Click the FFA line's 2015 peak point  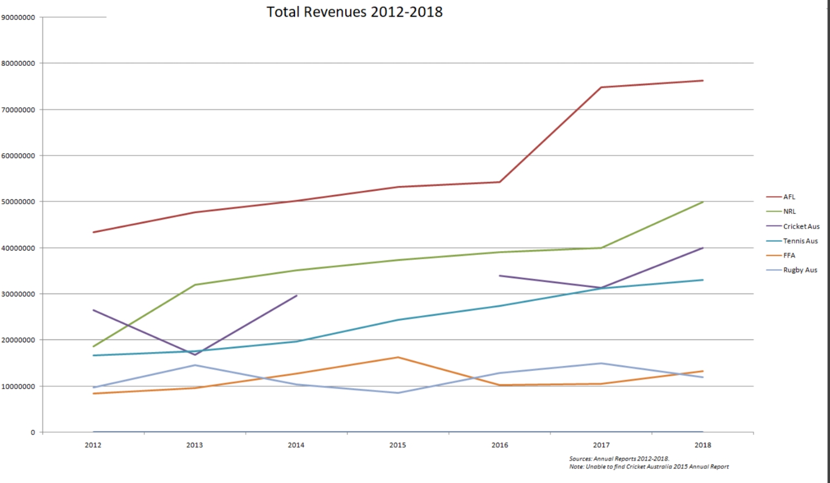[398, 357]
